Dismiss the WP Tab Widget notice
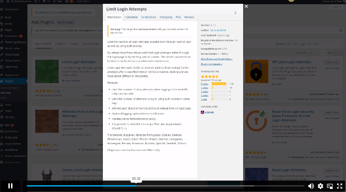Image resolution: width=346 pixels, height=192 pixels. click(x=341, y=31)
